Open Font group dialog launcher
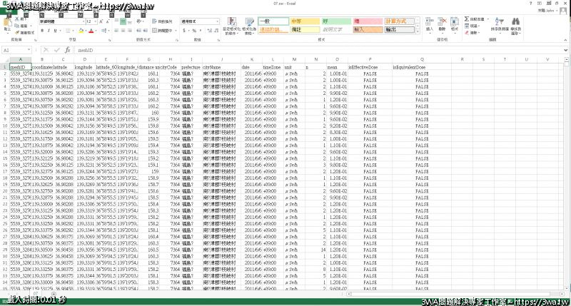 (109, 40)
